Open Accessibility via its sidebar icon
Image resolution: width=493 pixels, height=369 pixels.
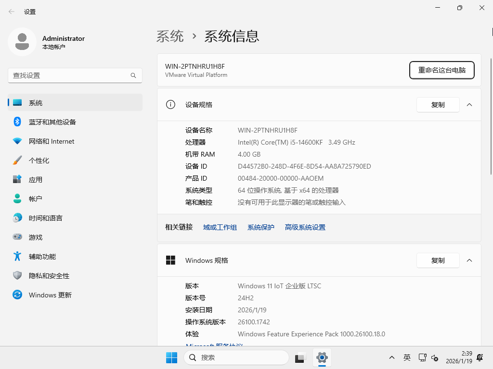[17, 256]
